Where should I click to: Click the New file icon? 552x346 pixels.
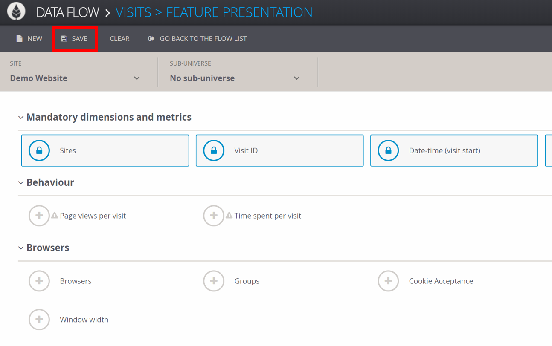click(x=19, y=39)
